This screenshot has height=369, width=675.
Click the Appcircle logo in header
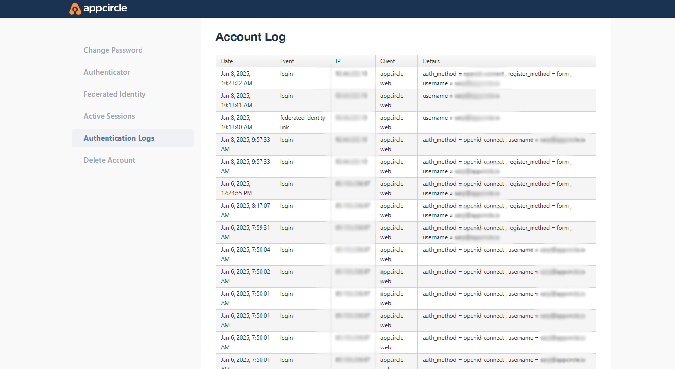click(98, 9)
